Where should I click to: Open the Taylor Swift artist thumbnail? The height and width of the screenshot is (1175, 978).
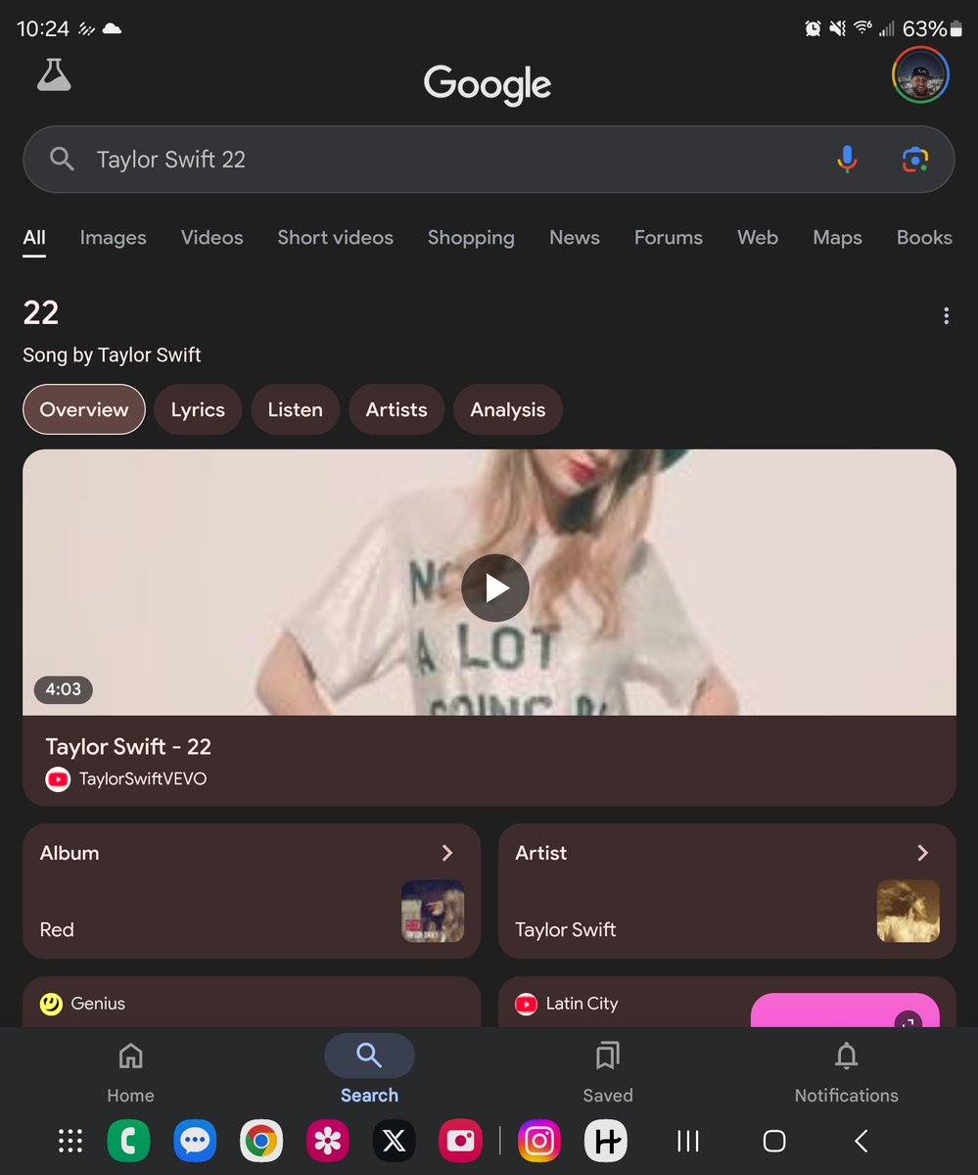908,911
